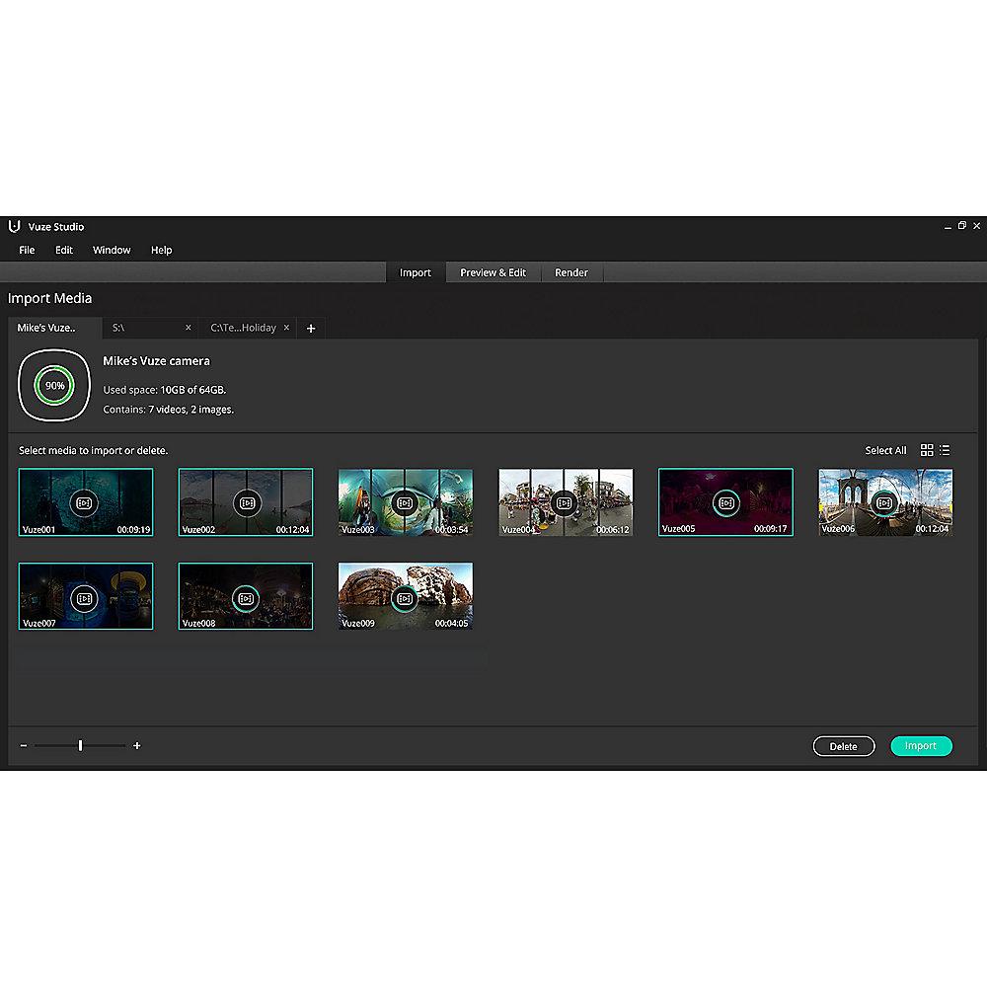Image resolution: width=987 pixels, height=987 pixels.
Task: Adjust the thumbnail size slider handle
Action: tap(80, 745)
